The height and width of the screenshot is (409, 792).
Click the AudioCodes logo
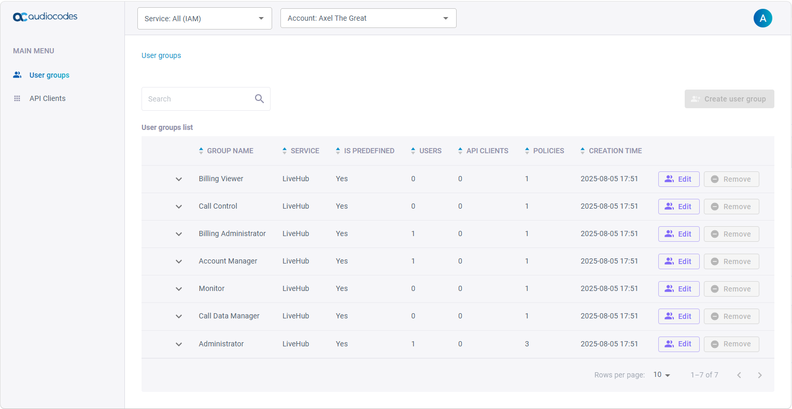45,17
